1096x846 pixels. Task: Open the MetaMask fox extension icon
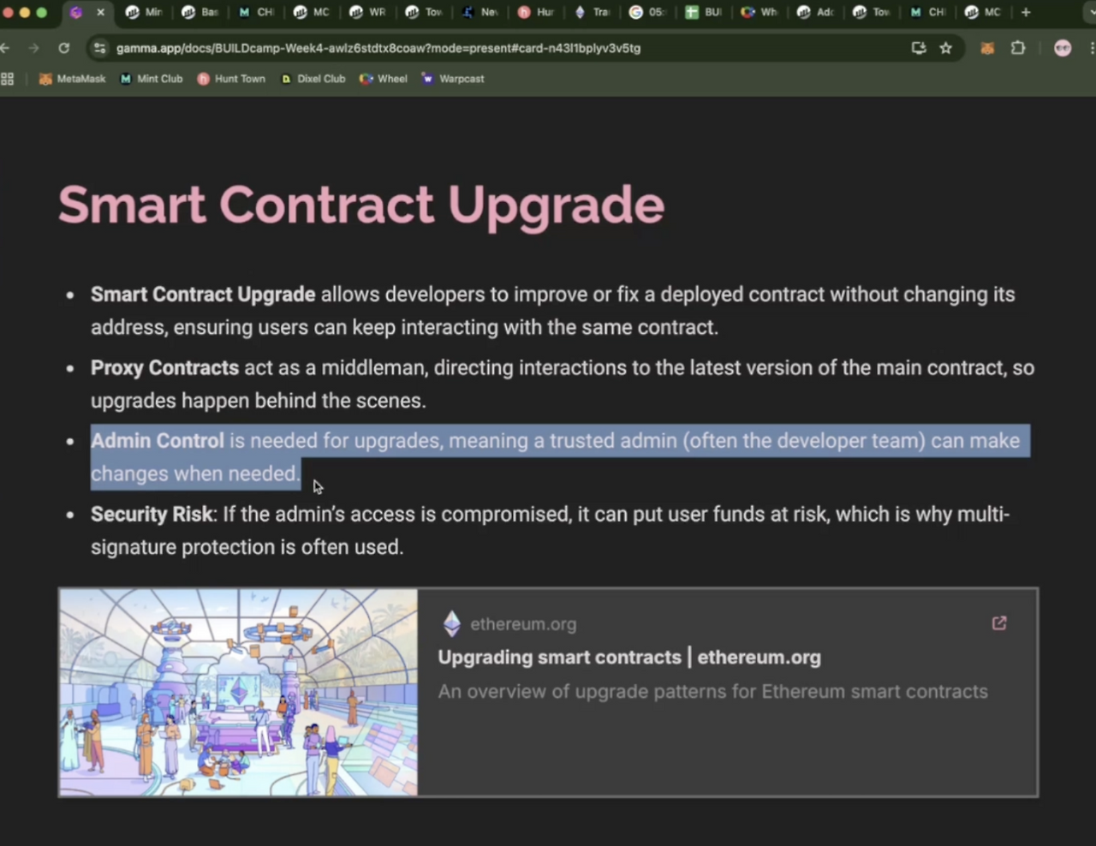(x=986, y=49)
